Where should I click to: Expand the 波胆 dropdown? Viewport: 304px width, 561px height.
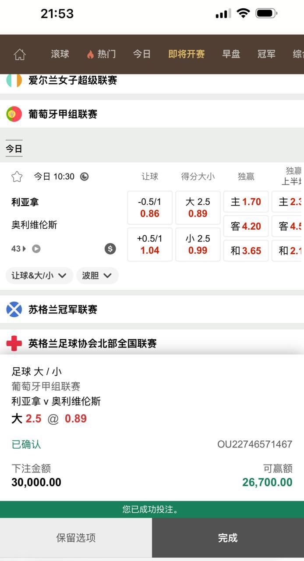click(x=97, y=276)
